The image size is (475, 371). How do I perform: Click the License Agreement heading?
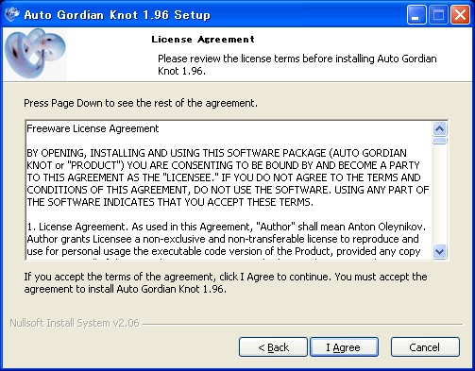203,40
